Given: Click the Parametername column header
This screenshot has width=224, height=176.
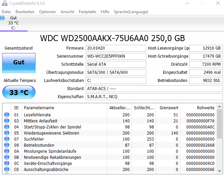Looking at the screenshot, I should (64, 108).
